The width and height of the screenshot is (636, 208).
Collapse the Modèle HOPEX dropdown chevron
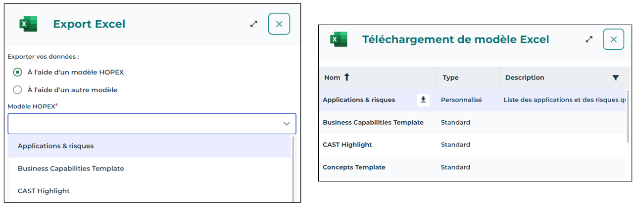click(x=287, y=124)
